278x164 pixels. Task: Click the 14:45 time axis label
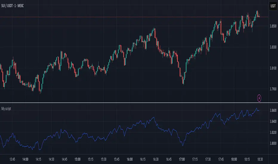point(64,159)
